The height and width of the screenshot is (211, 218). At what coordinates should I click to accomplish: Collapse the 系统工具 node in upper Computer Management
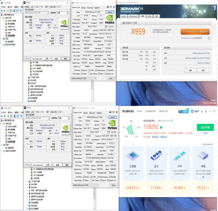click(2, 18)
